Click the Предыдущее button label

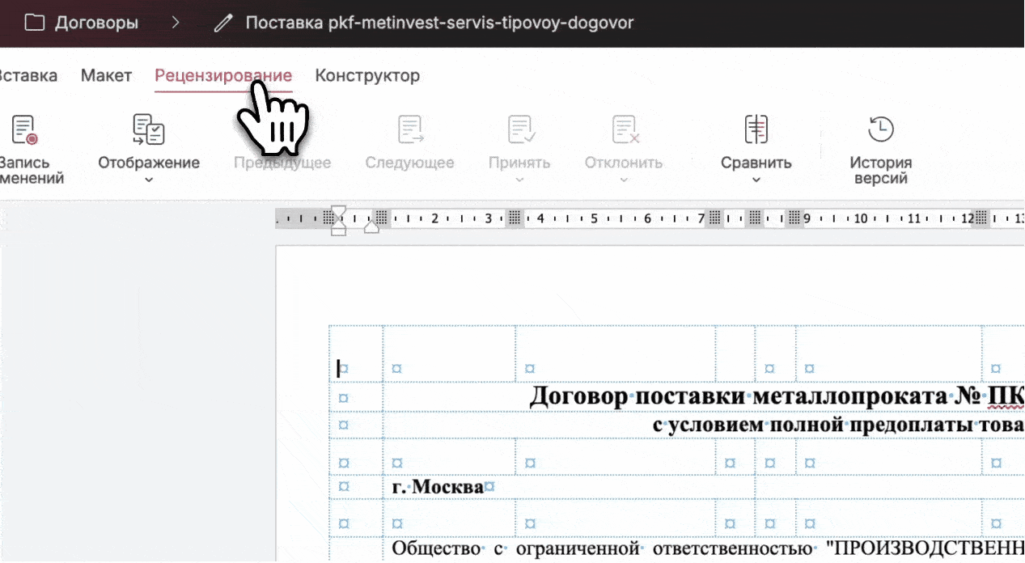point(282,163)
